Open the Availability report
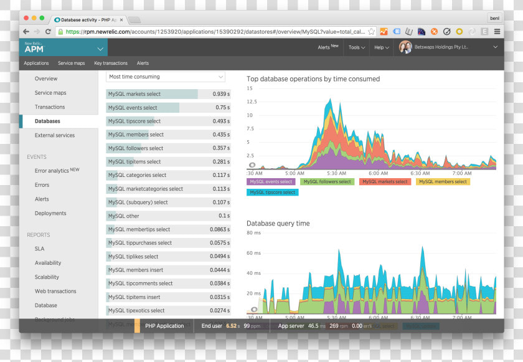The height and width of the screenshot is (362, 523). click(48, 263)
